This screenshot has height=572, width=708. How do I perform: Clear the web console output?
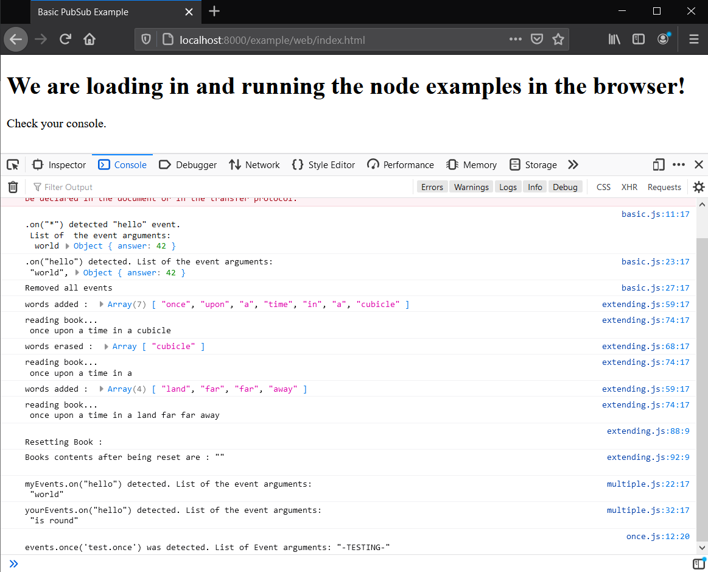(x=13, y=187)
